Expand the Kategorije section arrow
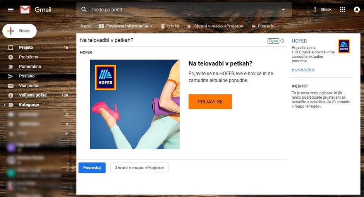This screenshot has width=364, height=197. pyautogui.click(x=5, y=104)
